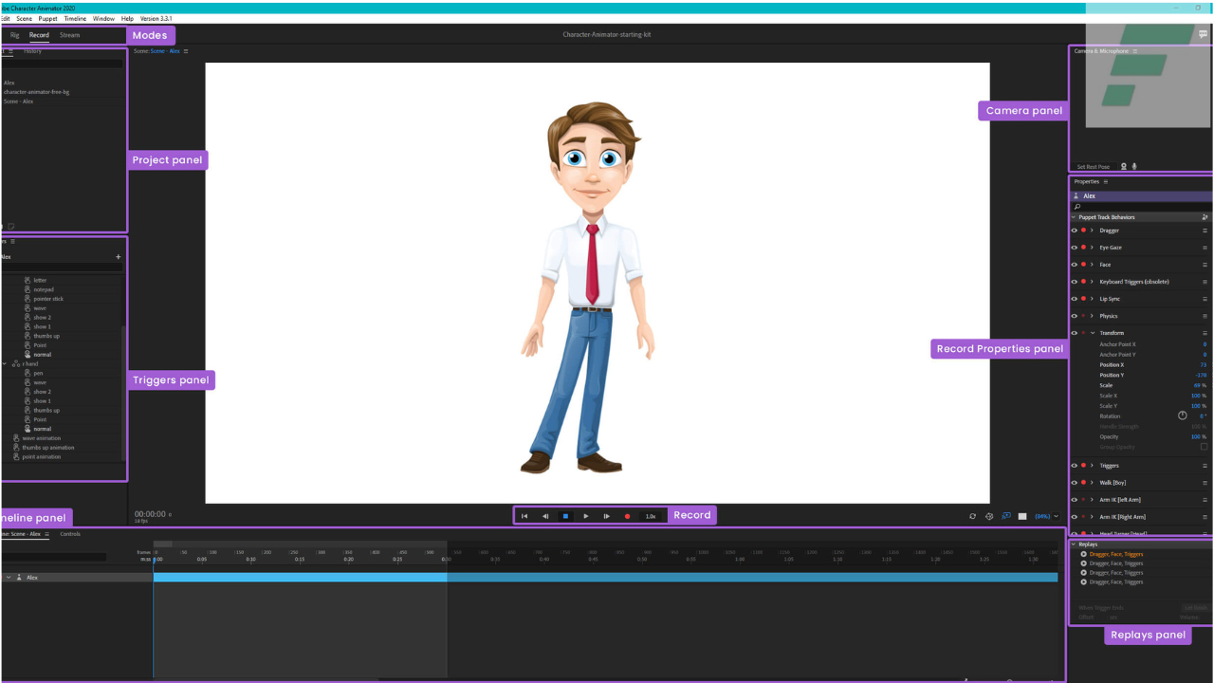Image resolution: width=1214 pixels, height=683 pixels.
Task: Open the Scene menu
Action: (24, 19)
